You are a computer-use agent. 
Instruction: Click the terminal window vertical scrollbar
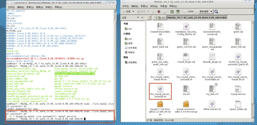pos(115,65)
